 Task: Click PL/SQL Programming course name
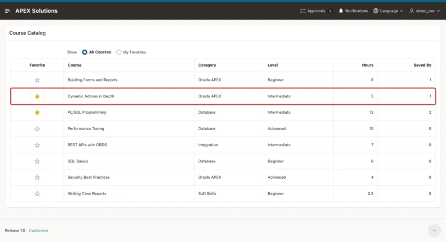pos(87,113)
